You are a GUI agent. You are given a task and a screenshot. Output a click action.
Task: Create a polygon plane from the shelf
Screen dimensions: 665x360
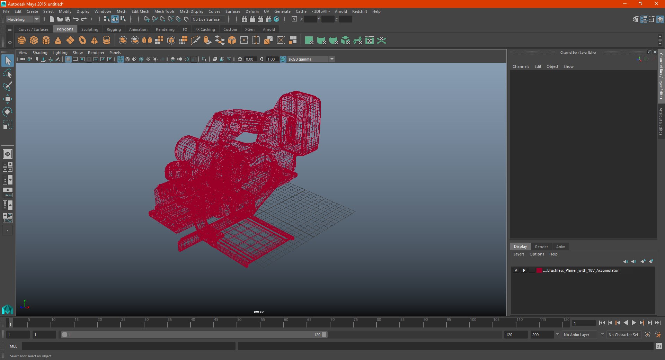pyautogui.click(x=70, y=40)
